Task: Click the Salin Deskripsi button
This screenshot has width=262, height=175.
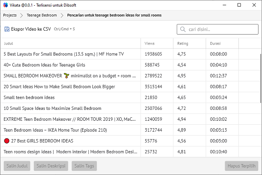Action: coord(51,166)
